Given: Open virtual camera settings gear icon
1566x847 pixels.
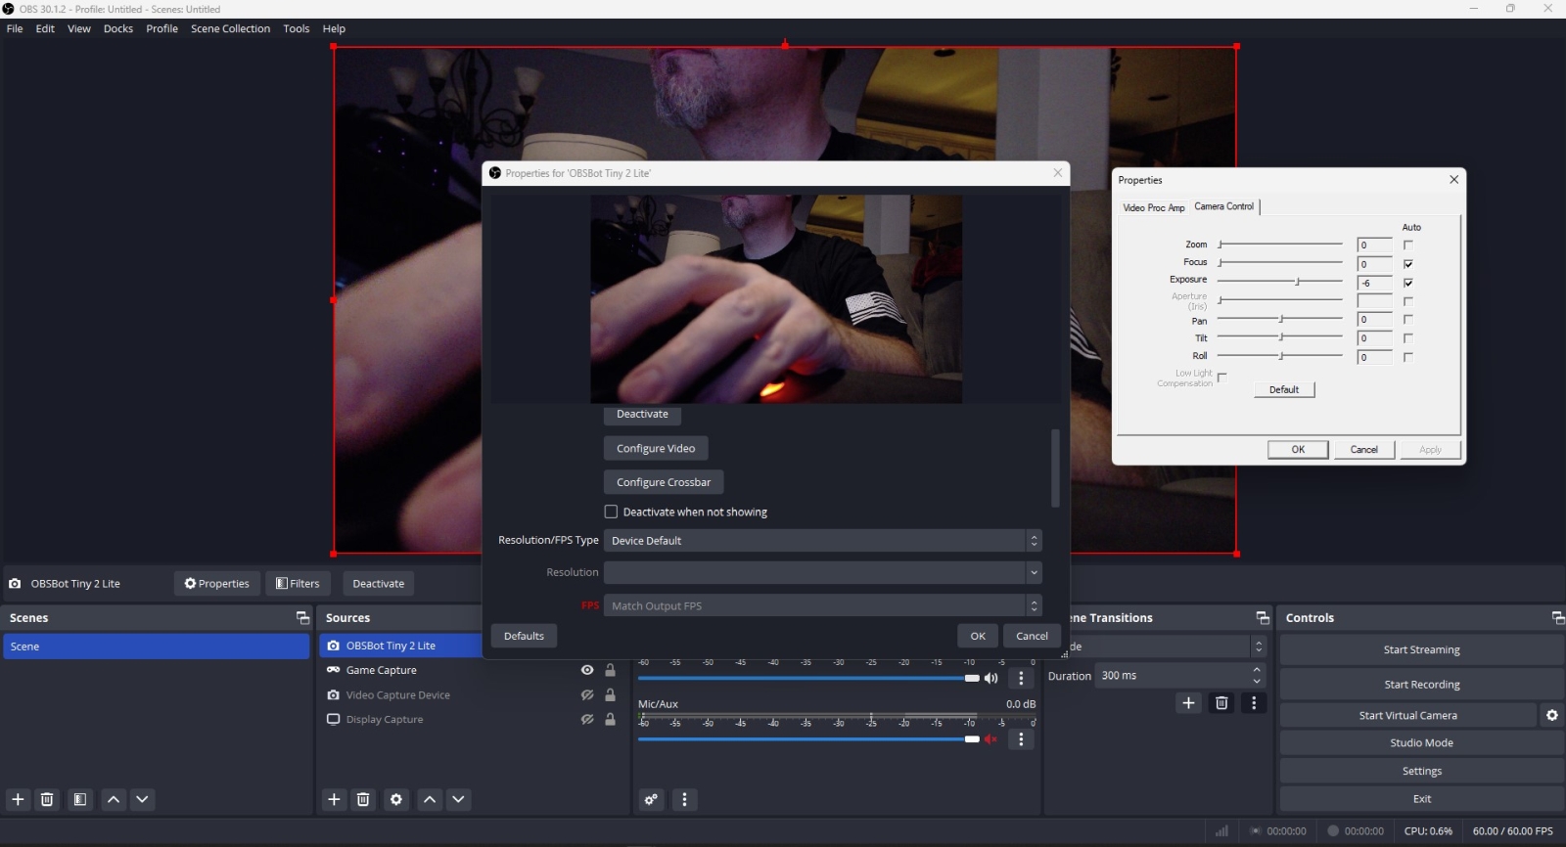Looking at the screenshot, I should pos(1551,715).
